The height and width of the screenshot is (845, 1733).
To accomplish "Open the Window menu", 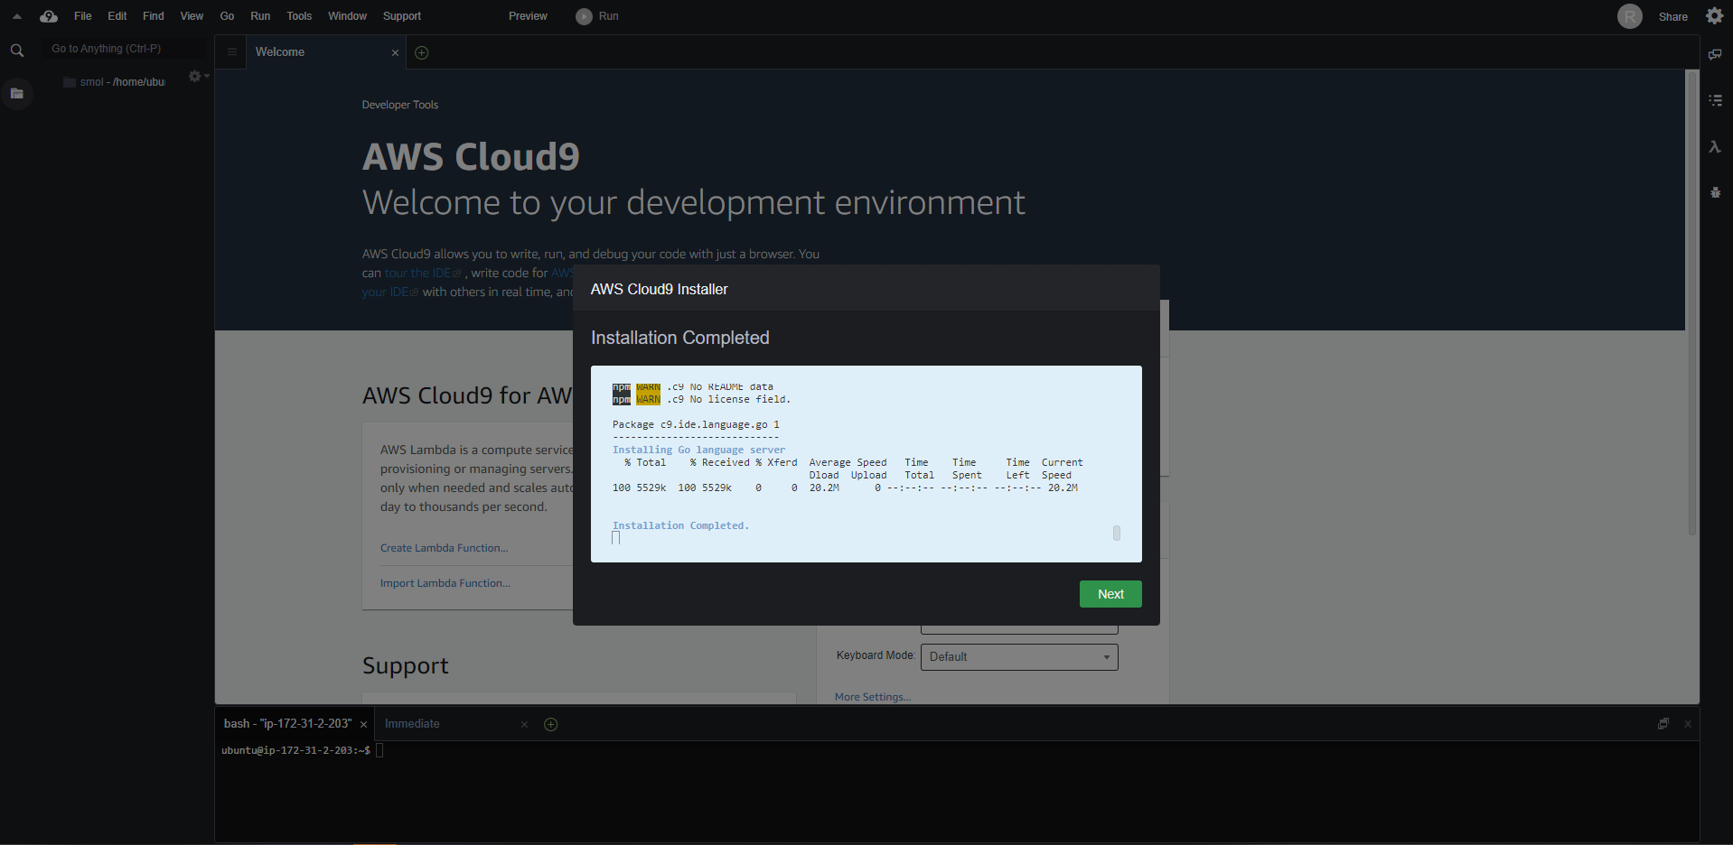I will [347, 16].
